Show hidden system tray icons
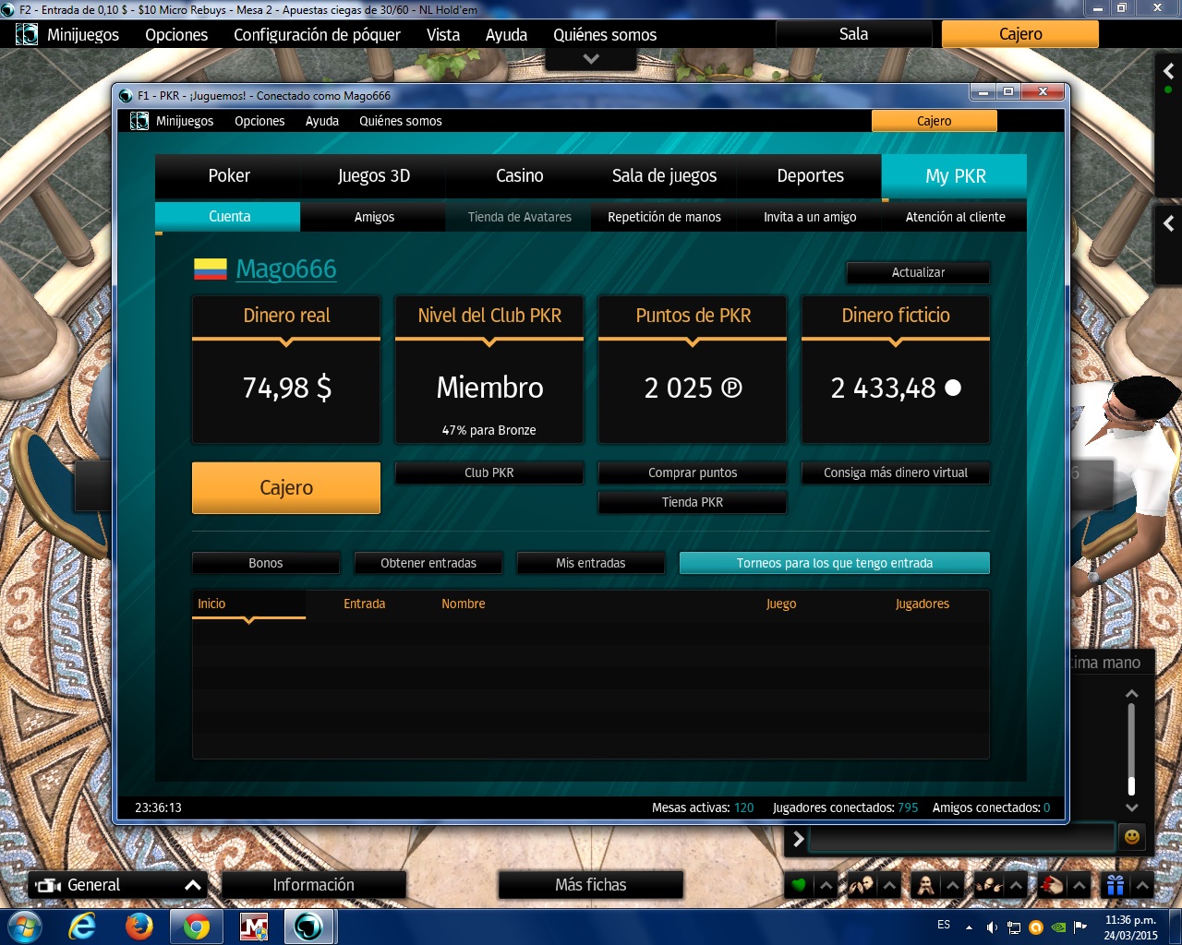The height and width of the screenshot is (945, 1182). tap(969, 927)
